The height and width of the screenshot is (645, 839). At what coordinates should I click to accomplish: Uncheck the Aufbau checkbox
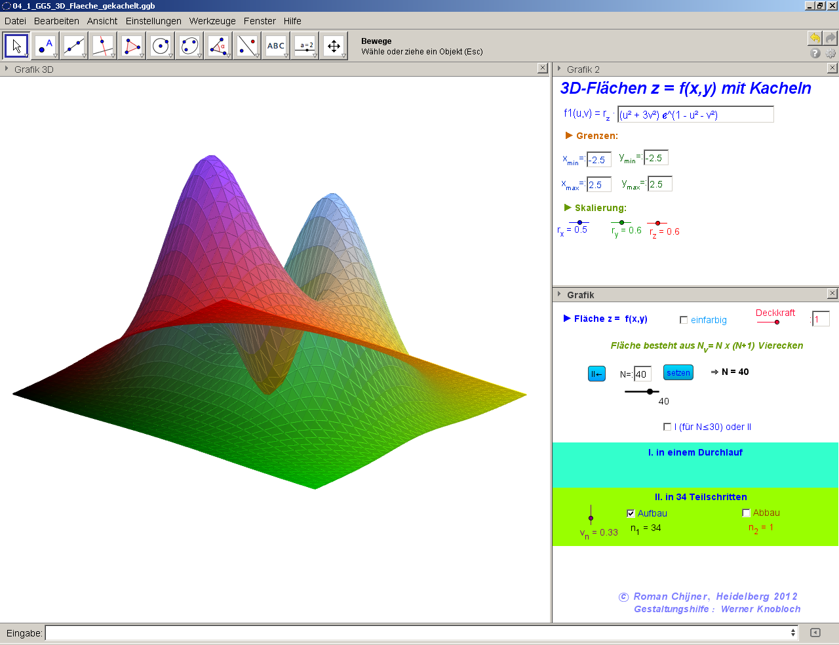point(631,513)
